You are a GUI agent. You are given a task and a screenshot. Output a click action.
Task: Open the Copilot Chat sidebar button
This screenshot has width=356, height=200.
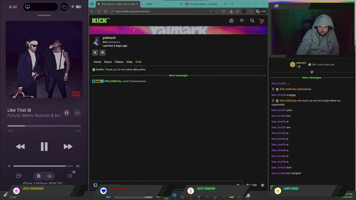tap(261, 11)
